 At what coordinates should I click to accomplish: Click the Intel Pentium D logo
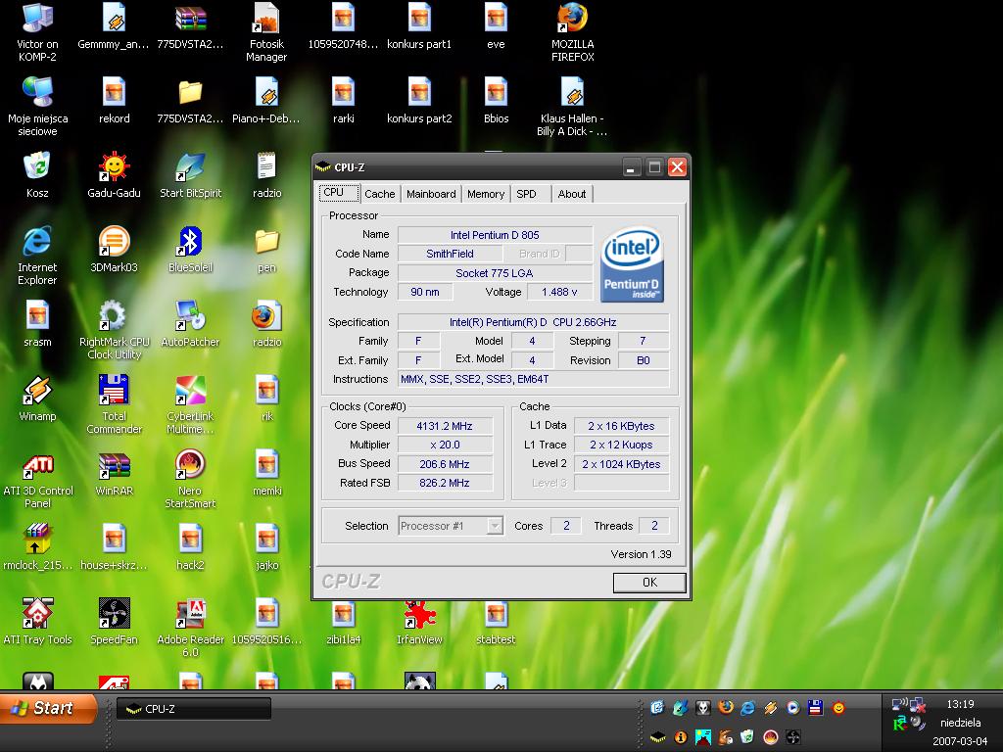pos(632,264)
